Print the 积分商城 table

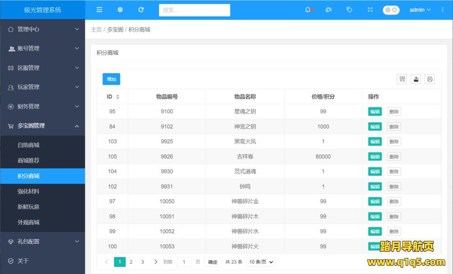pos(430,79)
